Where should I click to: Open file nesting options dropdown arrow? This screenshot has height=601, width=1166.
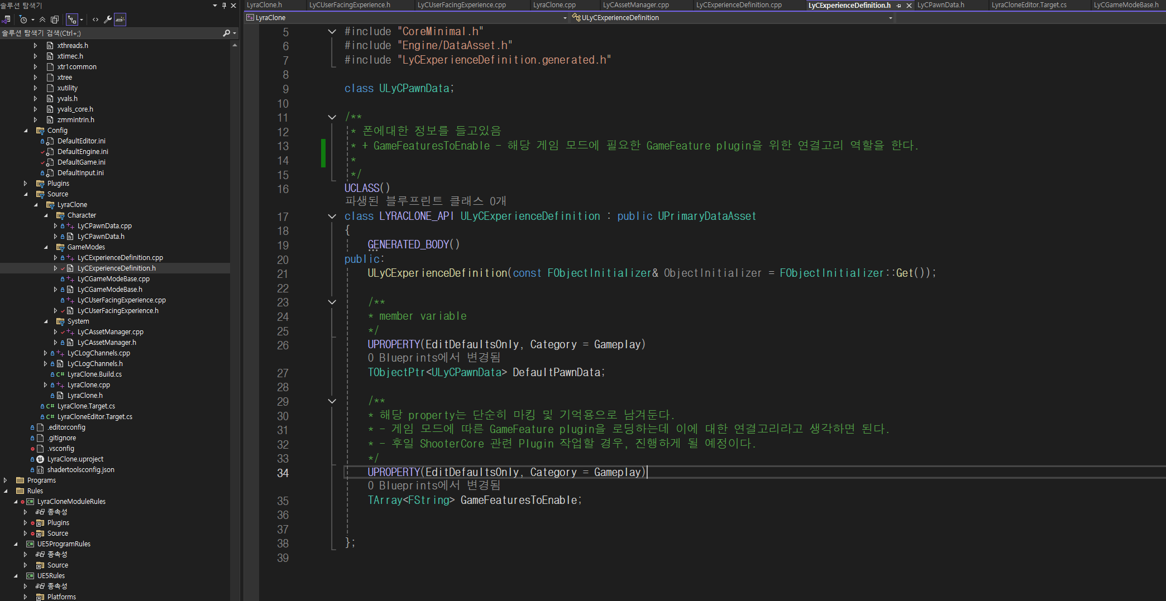click(82, 20)
